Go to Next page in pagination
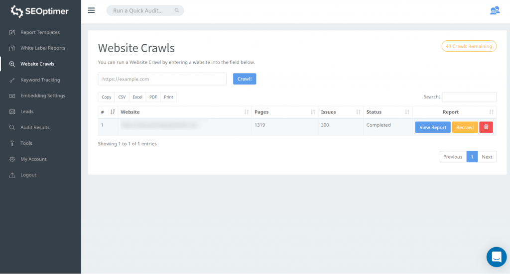 487,157
